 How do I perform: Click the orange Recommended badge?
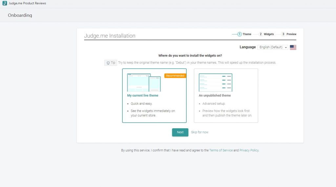tap(175, 75)
